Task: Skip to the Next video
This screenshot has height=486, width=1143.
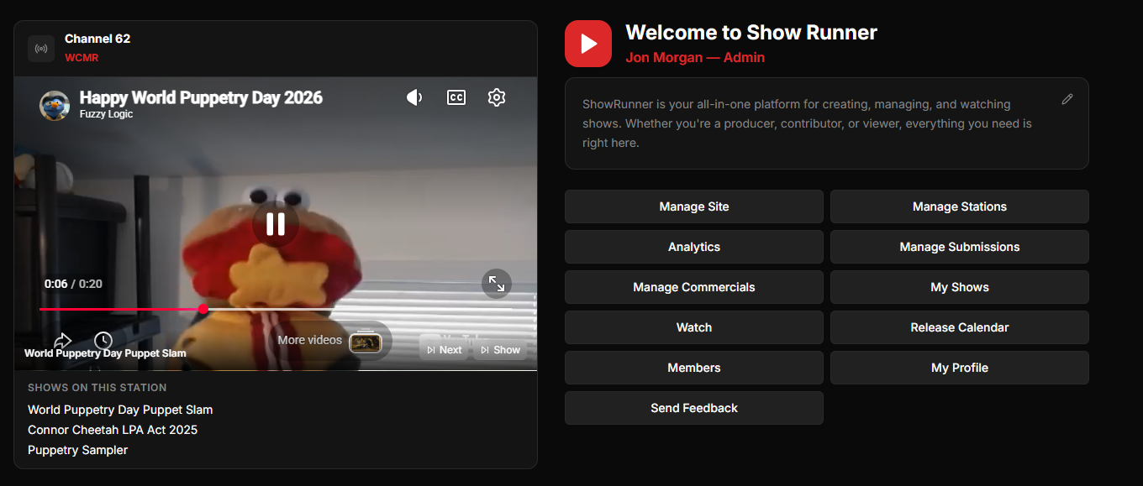Action: [444, 350]
